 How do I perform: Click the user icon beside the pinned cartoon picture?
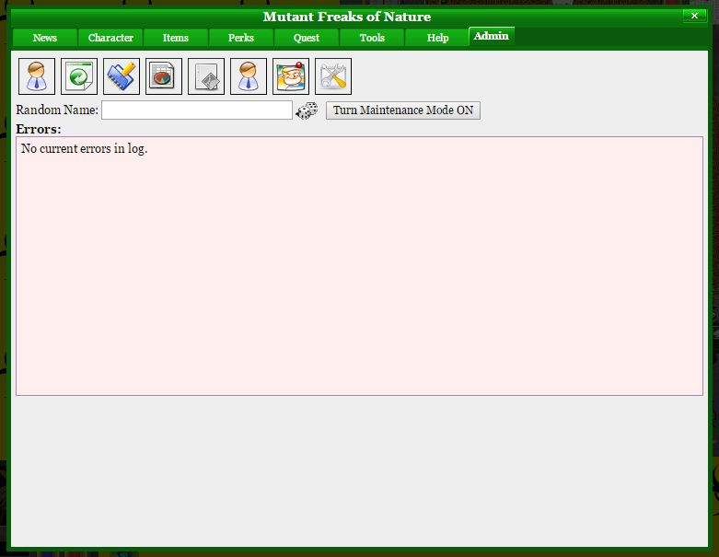point(249,76)
